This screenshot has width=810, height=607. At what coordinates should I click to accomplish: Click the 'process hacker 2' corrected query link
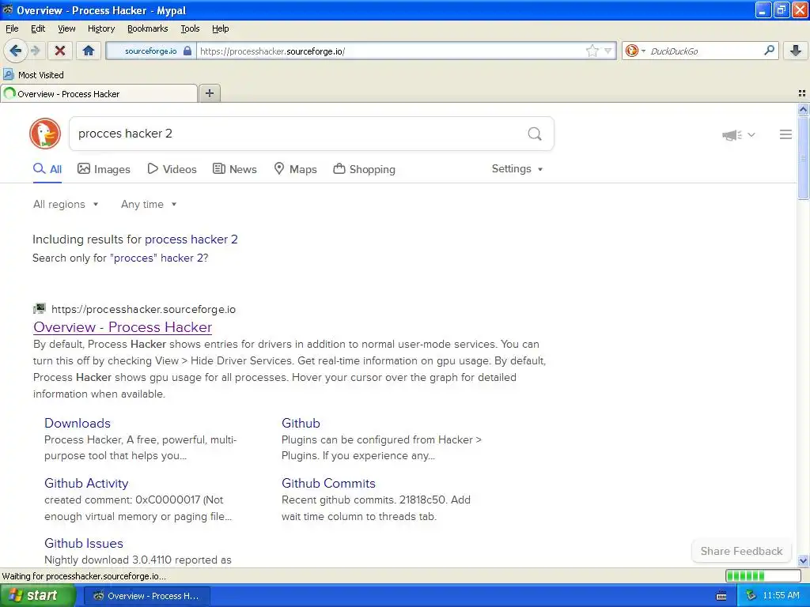pos(191,239)
